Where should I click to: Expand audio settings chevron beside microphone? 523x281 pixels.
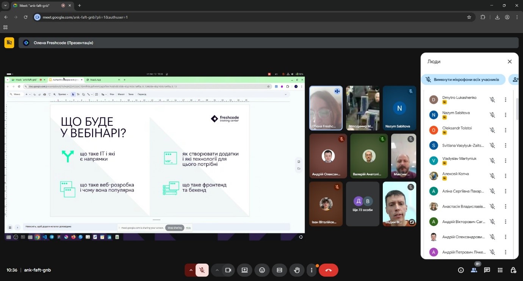point(190,270)
